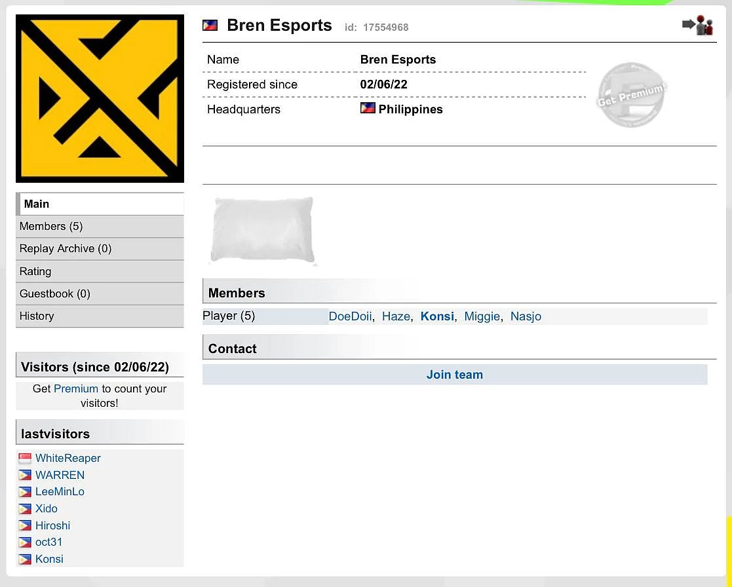Image resolution: width=732 pixels, height=587 pixels.
Task: Click the Bren Esports value in Name row
Action: point(398,60)
